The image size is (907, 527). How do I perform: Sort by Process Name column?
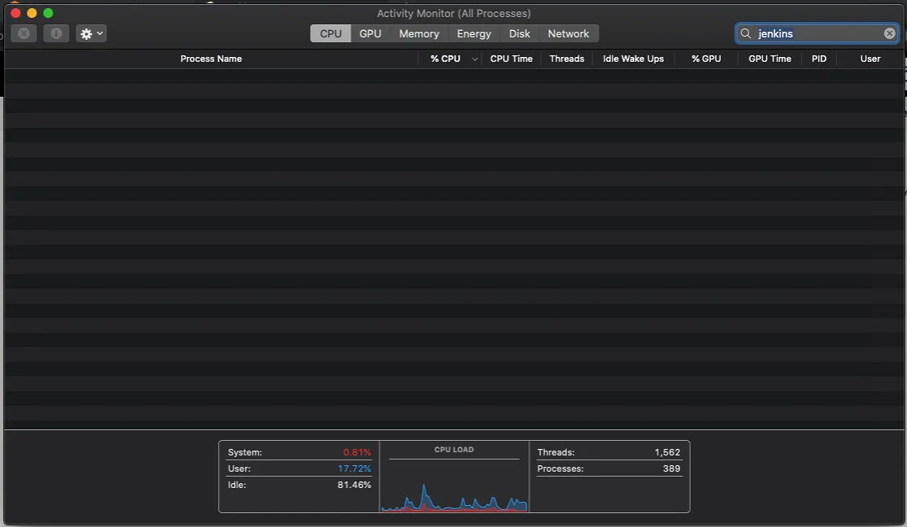point(211,59)
